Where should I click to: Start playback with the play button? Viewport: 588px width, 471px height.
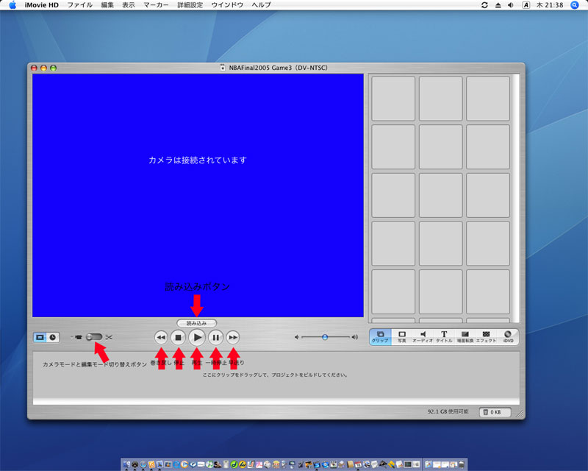(197, 337)
